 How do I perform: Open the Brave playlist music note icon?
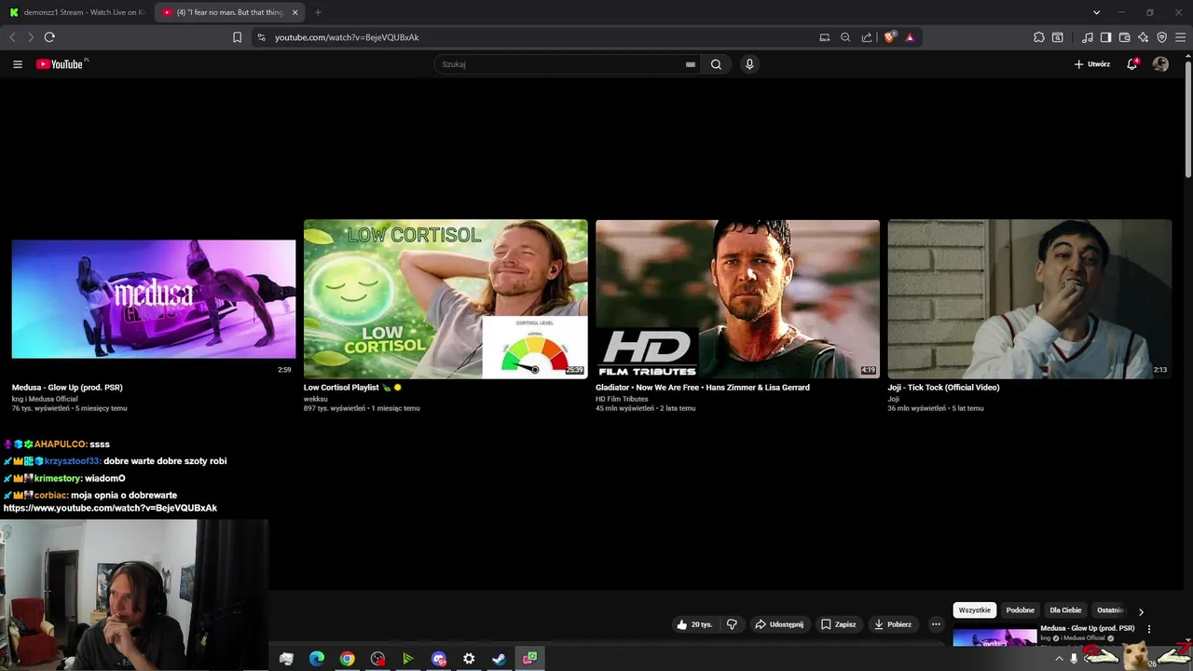pos(1088,37)
